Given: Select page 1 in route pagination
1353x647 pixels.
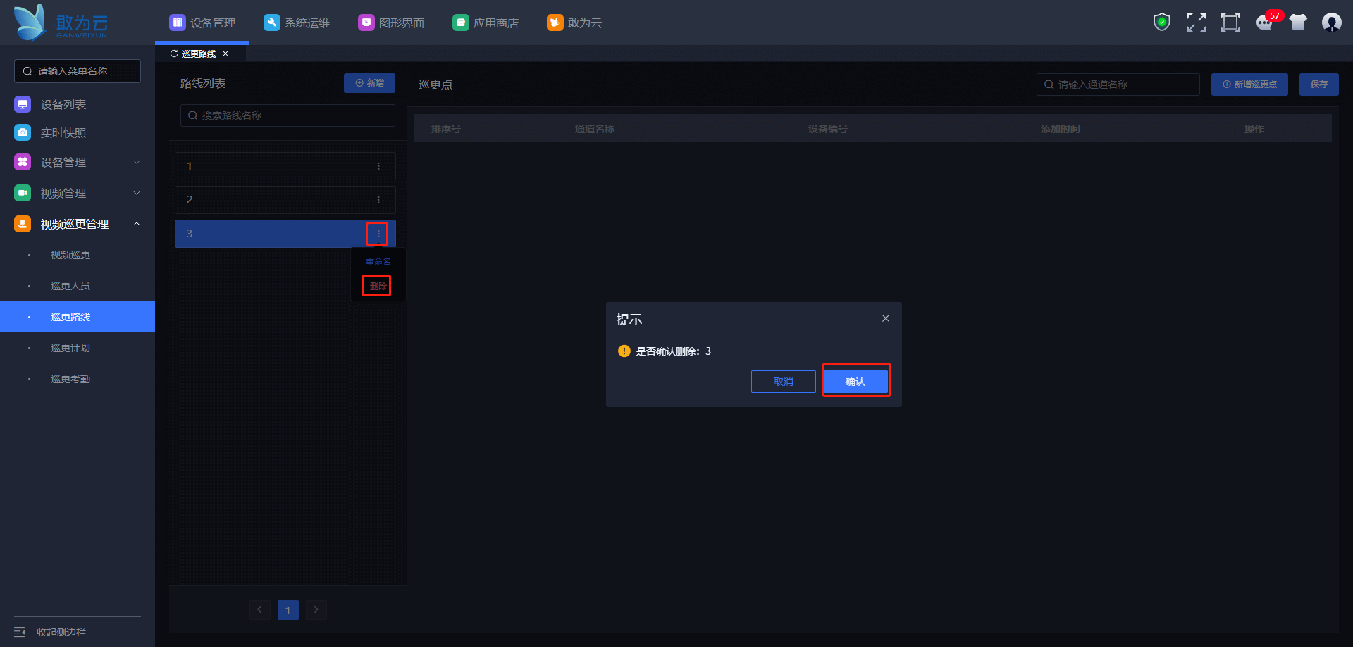Looking at the screenshot, I should [x=288, y=610].
